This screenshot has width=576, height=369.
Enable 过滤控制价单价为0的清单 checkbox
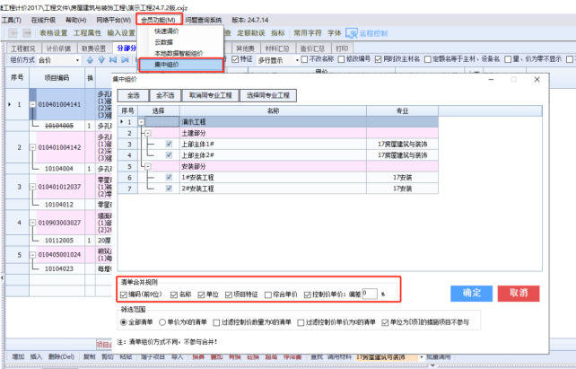301,322
